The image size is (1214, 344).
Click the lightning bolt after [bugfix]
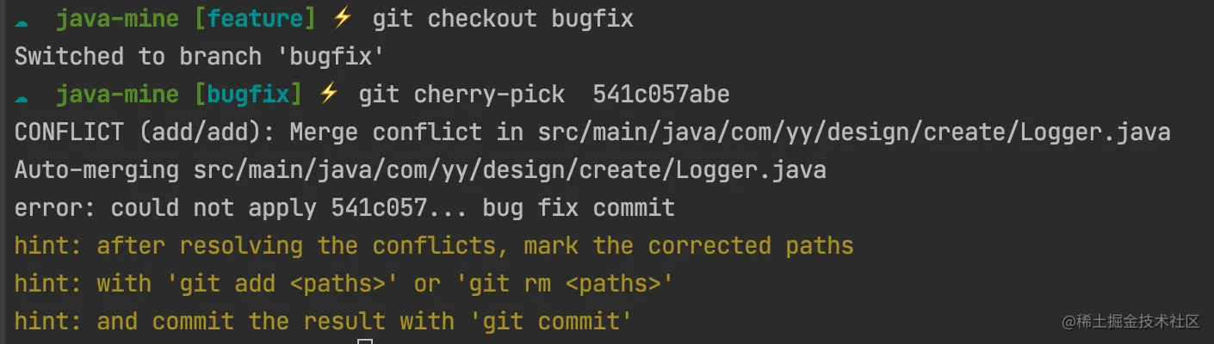point(330,94)
